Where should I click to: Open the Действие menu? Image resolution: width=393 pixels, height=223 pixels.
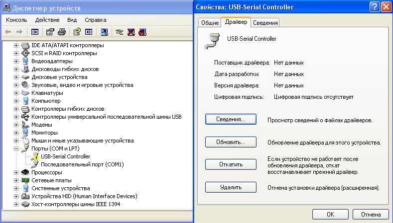pos(47,20)
